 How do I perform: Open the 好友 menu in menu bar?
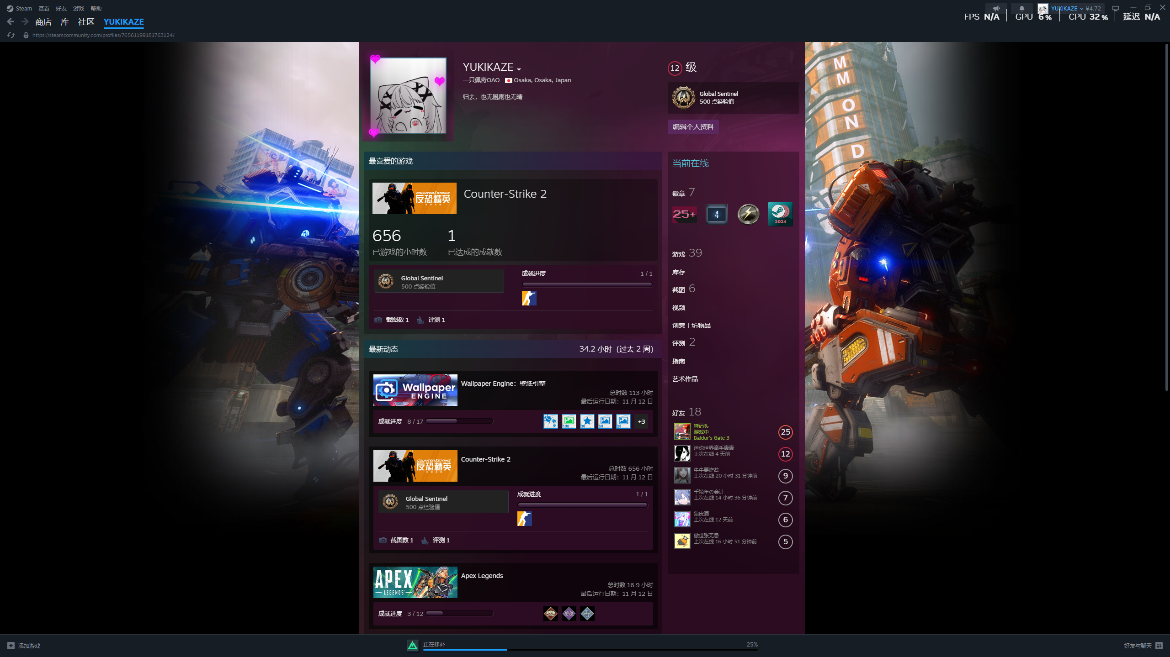coord(61,8)
